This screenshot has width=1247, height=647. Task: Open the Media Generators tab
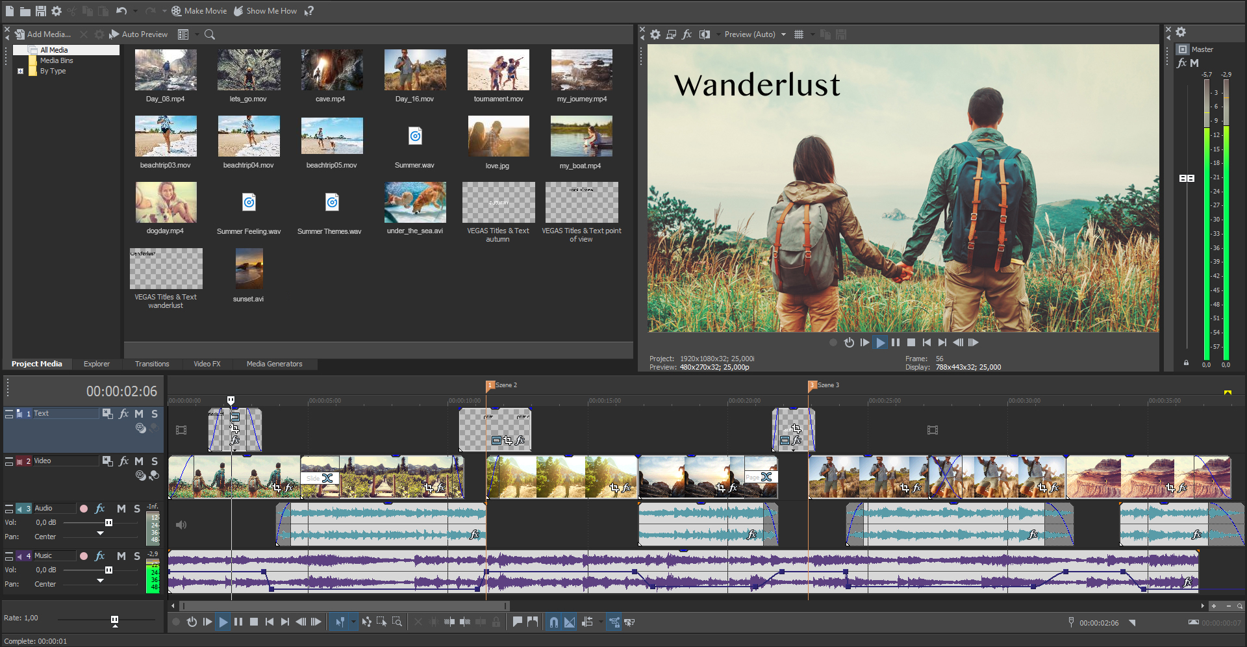click(274, 364)
